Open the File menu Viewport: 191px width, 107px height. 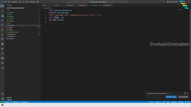click(x=5, y=2)
